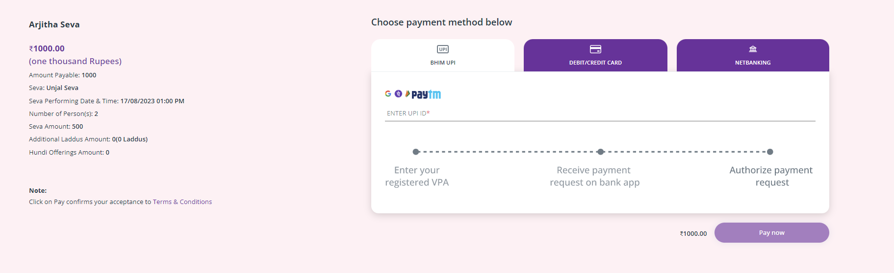Focus the ENTER UPI ID field
The width and height of the screenshot is (894, 273).
click(x=600, y=114)
